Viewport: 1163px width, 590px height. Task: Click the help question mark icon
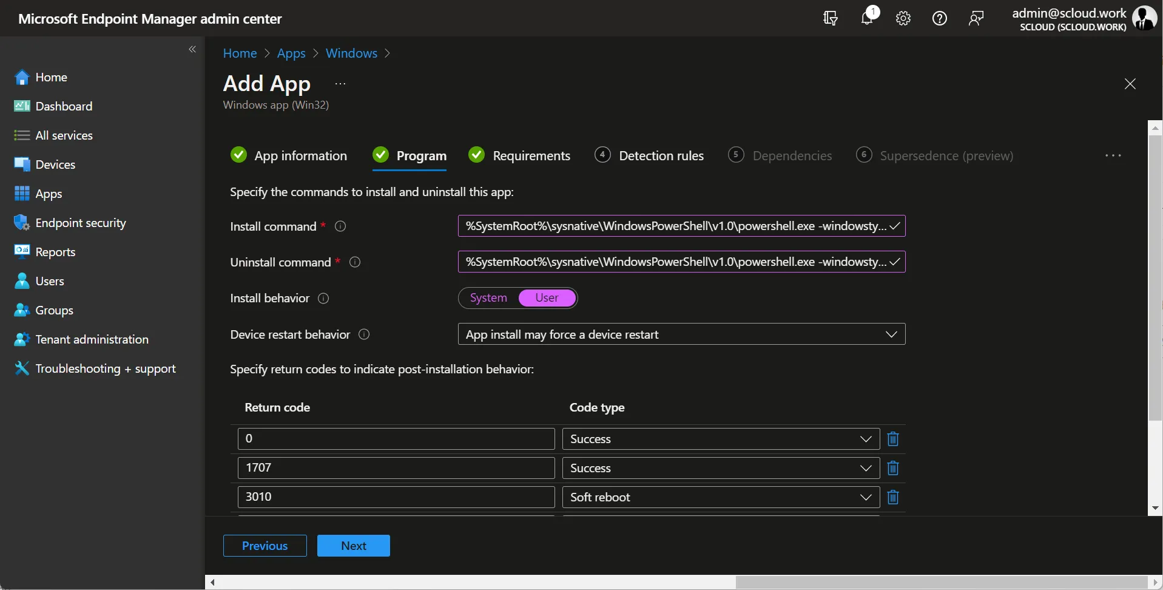(x=940, y=18)
